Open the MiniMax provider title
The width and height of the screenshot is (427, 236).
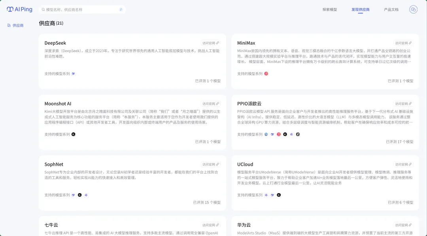(x=246, y=43)
